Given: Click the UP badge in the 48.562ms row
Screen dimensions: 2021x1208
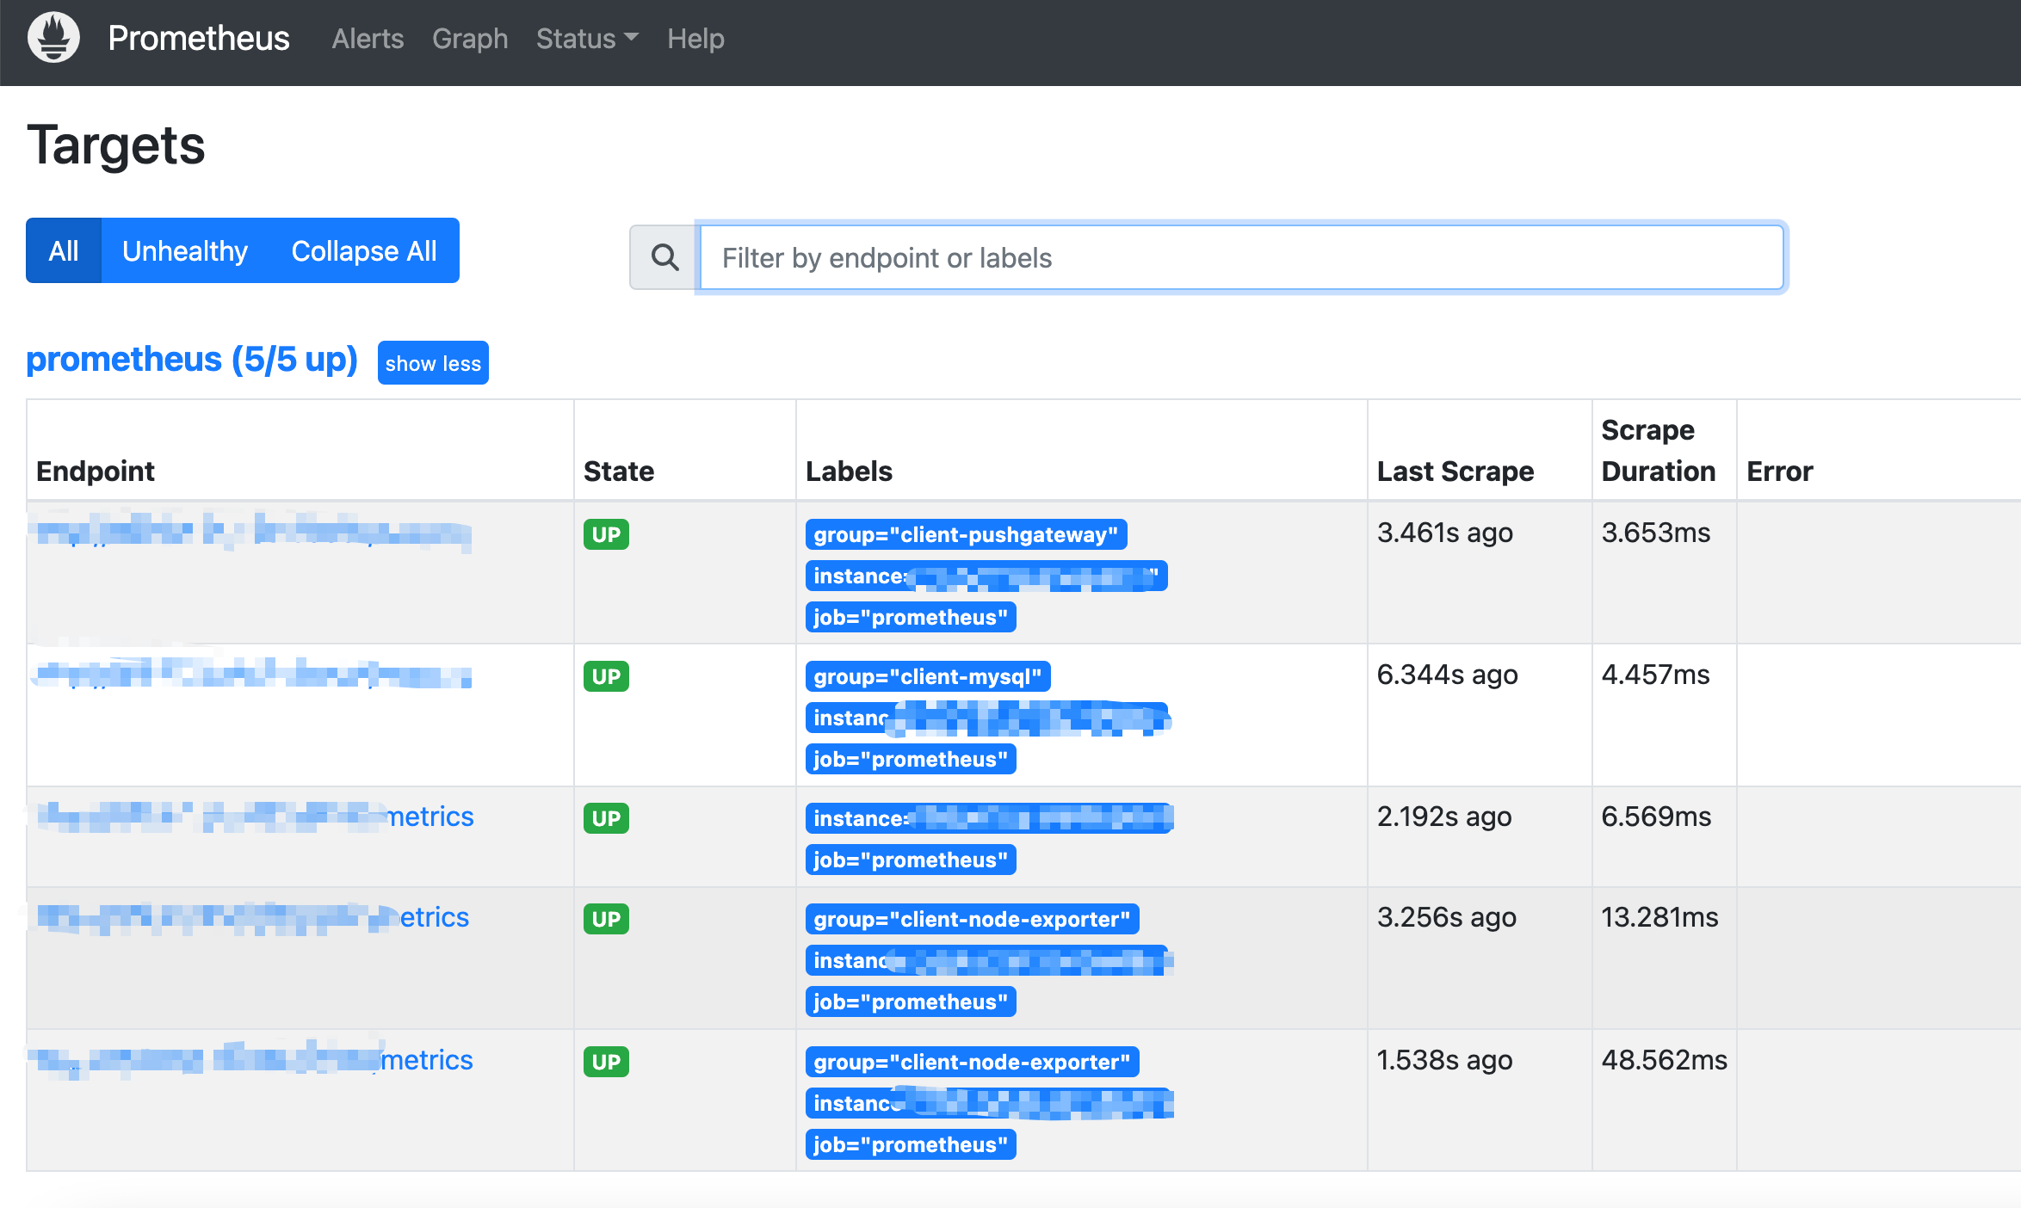Looking at the screenshot, I should (606, 1062).
